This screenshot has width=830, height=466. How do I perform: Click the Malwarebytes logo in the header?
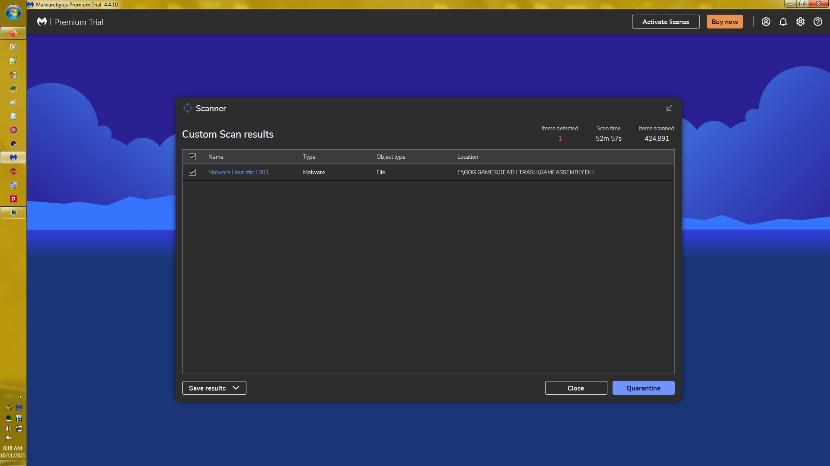click(x=42, y=22)
